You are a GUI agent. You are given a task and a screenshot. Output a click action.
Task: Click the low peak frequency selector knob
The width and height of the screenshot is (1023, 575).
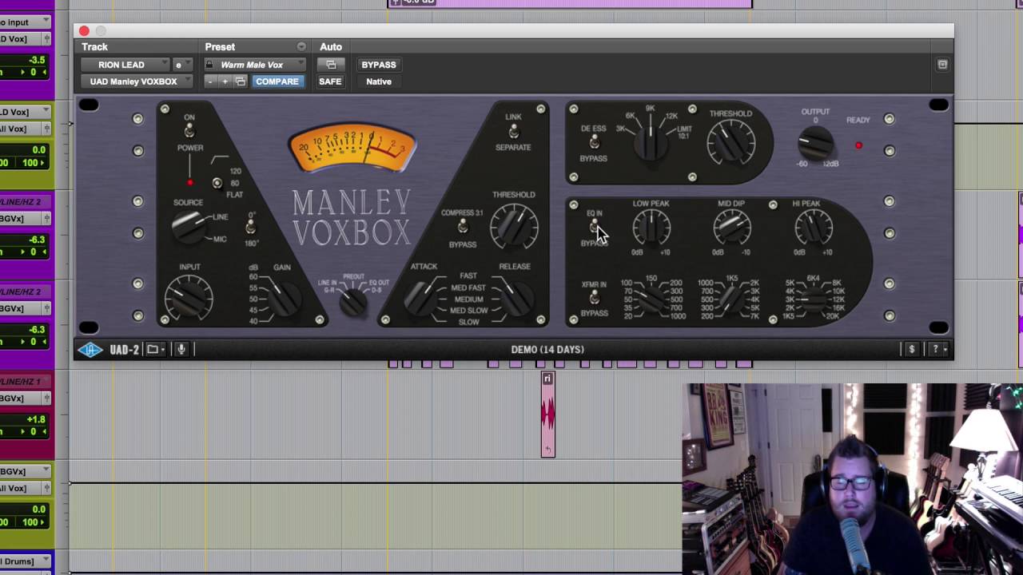(652, 299)
